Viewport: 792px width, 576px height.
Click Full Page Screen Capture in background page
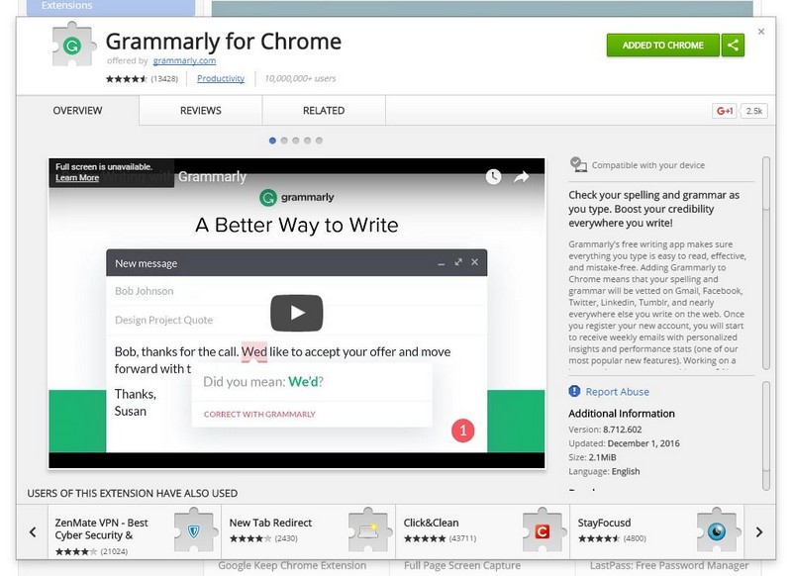(462, 566)
